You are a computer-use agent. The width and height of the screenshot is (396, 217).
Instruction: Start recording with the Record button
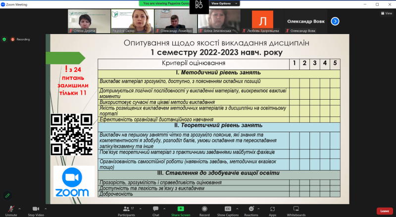click(x=204, y=211)
